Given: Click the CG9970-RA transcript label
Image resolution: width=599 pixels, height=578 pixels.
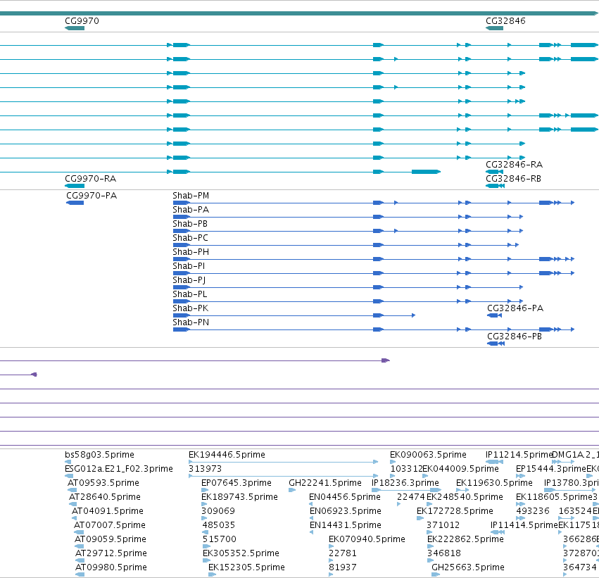Looking at the screenshot, I should click(90, 179).
